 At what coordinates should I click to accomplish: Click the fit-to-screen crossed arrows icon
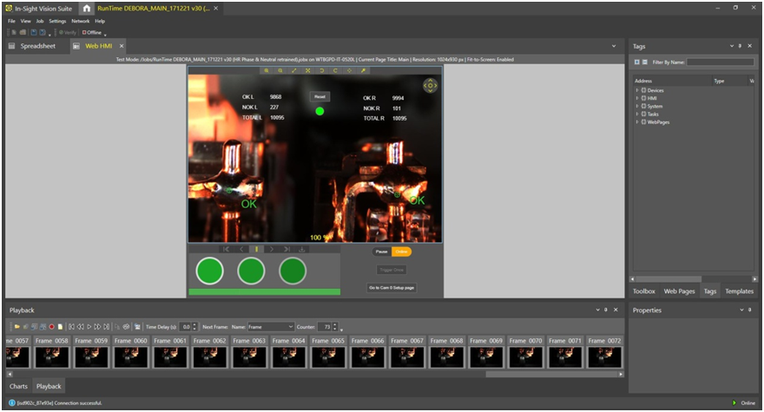(x=308, y=70)
